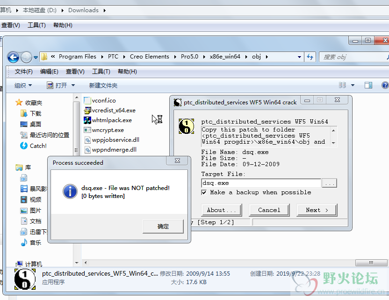Click the yin-yang logo in crack window

pos(186,126)
